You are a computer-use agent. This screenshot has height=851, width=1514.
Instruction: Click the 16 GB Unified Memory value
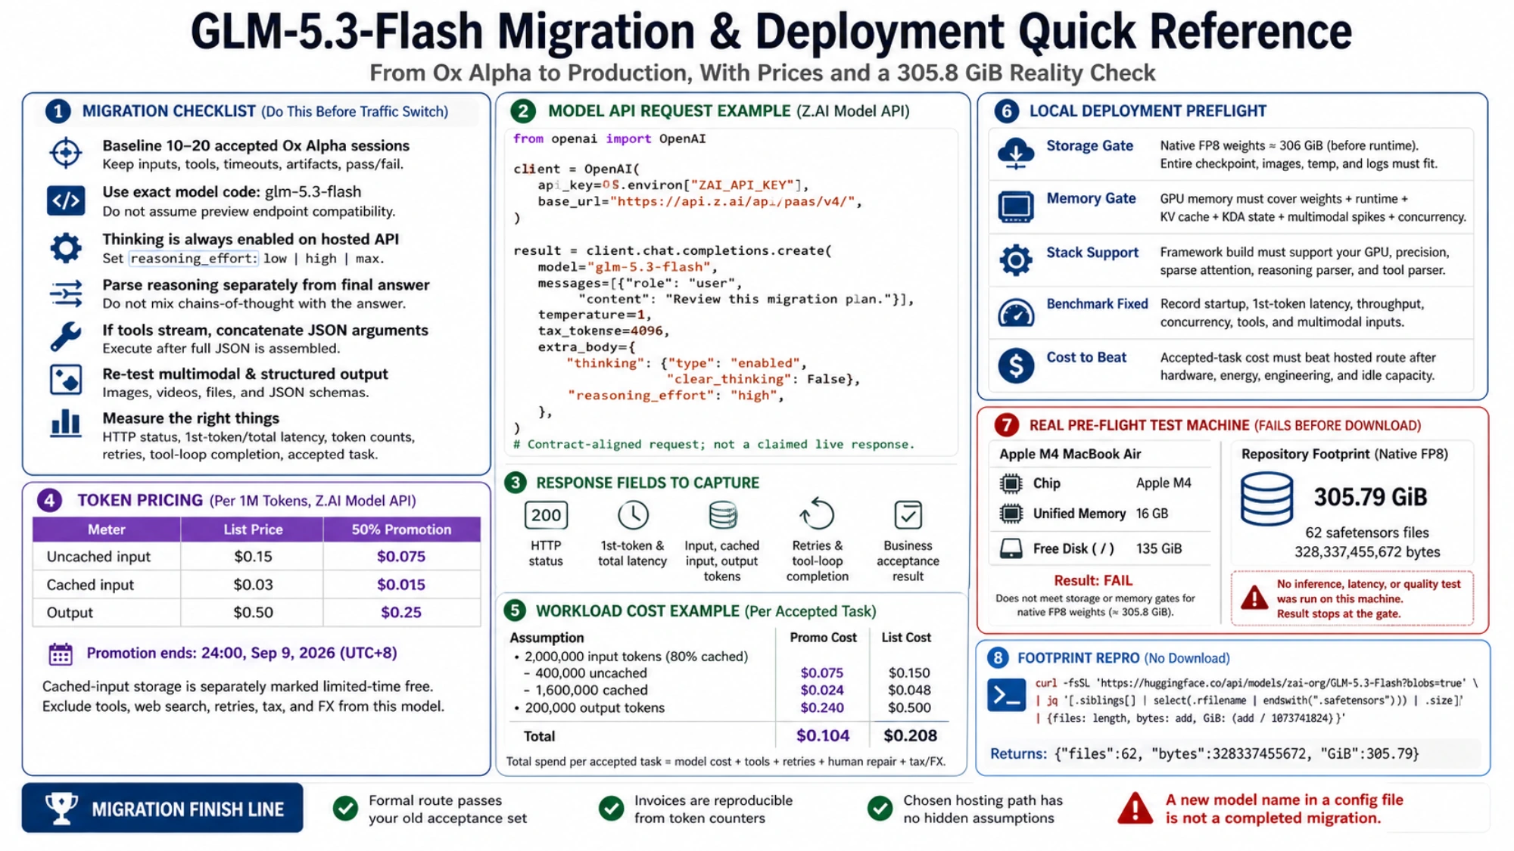[1151, 514]
